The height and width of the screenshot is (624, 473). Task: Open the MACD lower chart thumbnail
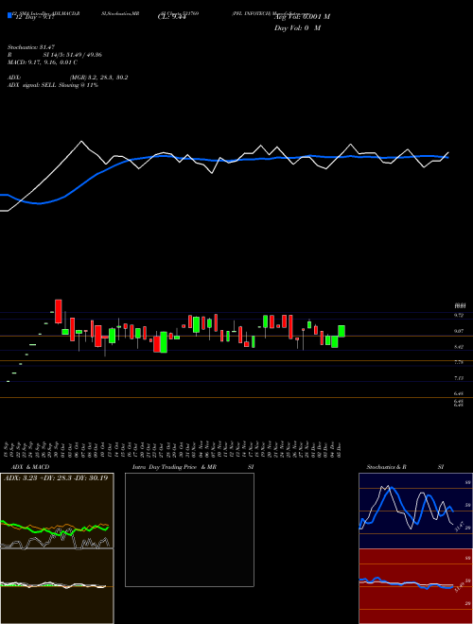[57, 586]
